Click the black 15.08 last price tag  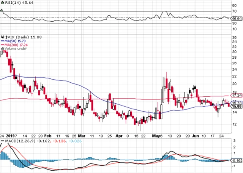click(236, 106)
